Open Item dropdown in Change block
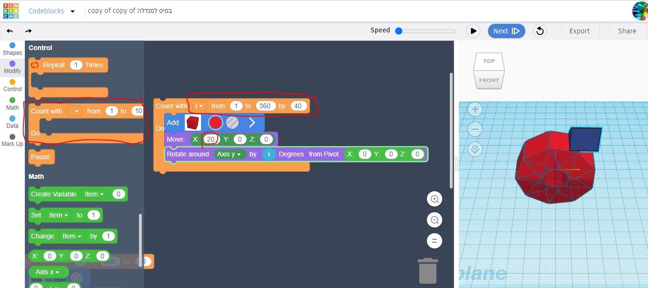The height and width of the screenshot is (288, 648). [x=72, y=236]
